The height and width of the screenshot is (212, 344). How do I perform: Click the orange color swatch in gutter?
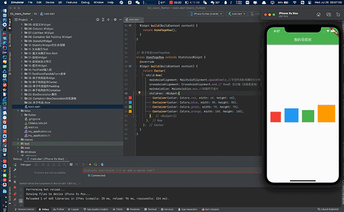click(x=130, y=112)
